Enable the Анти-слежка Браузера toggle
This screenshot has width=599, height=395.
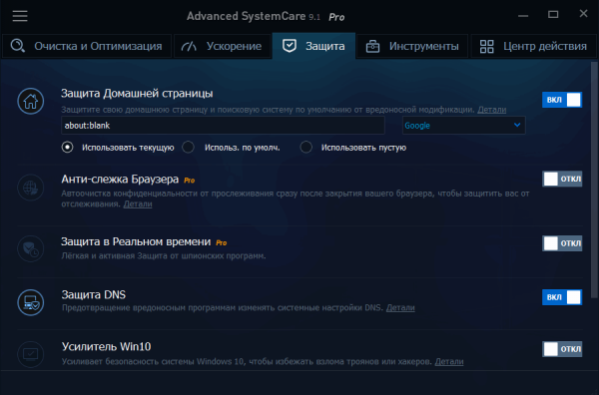(x=562, y=179)
